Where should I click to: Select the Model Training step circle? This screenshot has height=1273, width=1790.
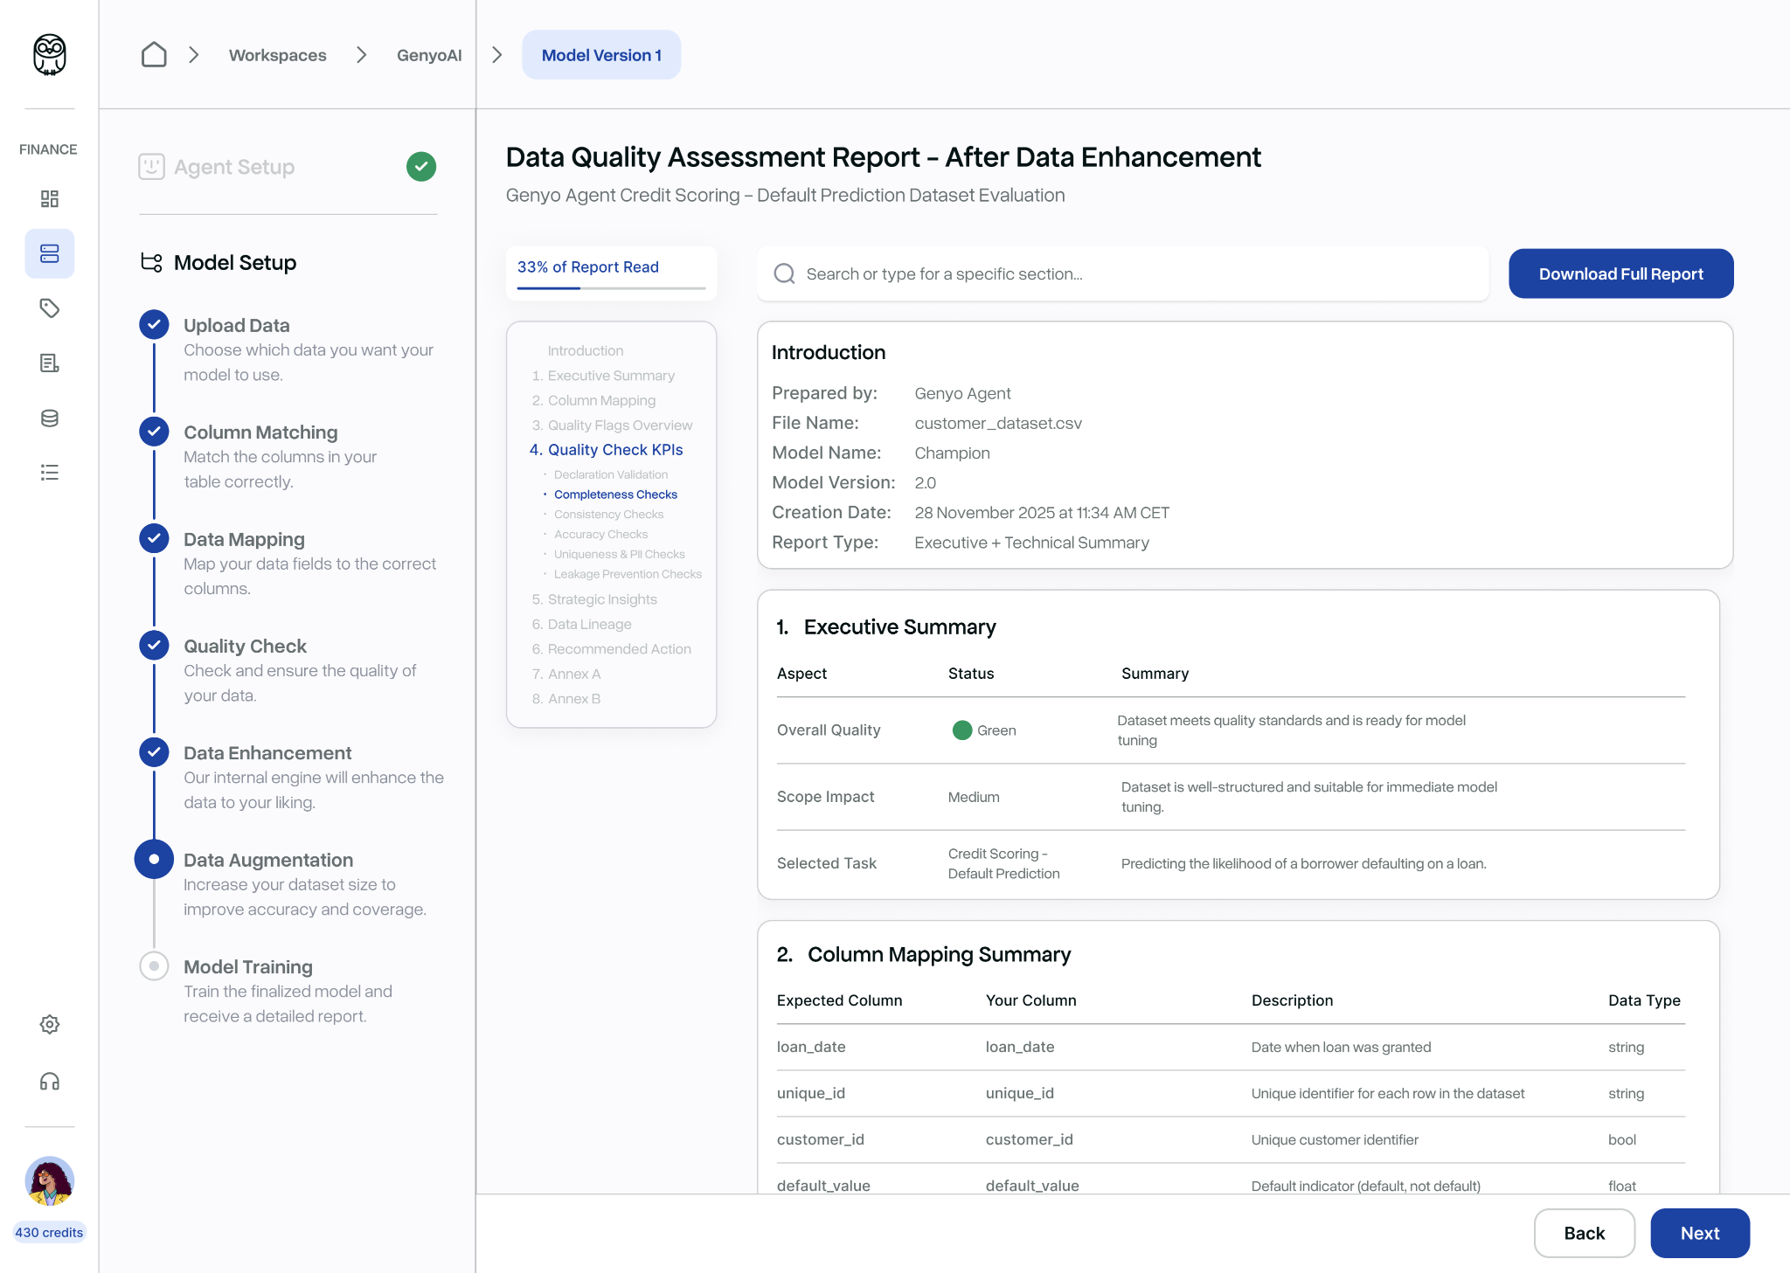(x=154, y=966)
